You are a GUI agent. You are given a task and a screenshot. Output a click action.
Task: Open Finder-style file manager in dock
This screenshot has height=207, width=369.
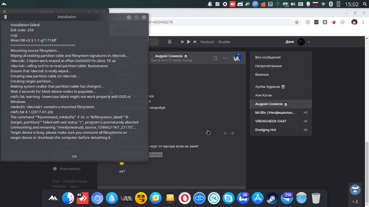[x=68, y=198]
